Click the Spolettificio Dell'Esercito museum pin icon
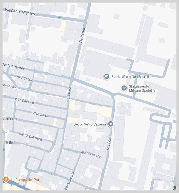 106,77
